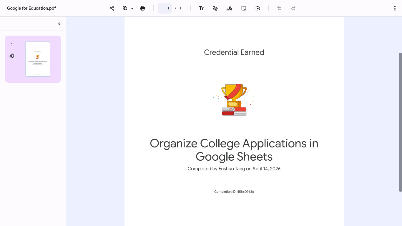402x226 pixels.
Task: Click the zoom magnifier icon
Action: (x=125, y=8)
